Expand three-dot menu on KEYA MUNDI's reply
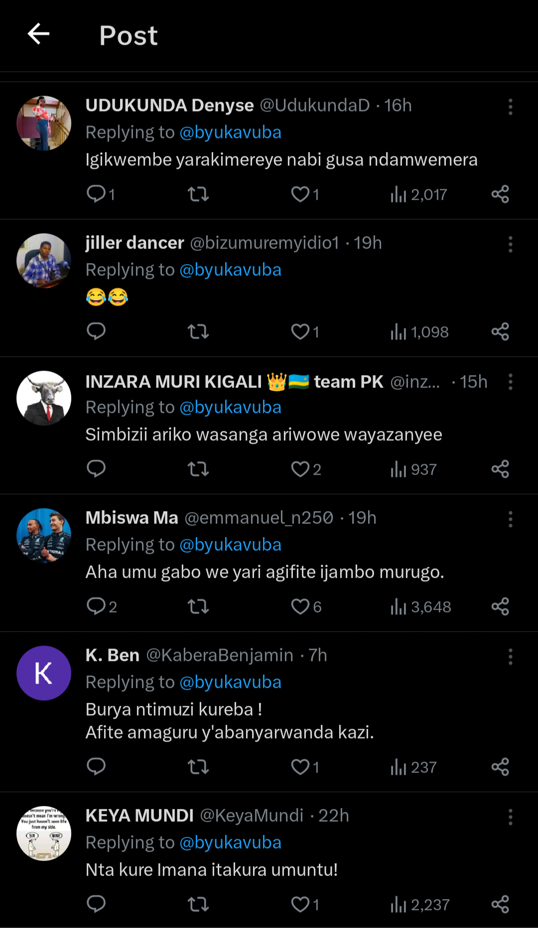This screenshot has height=928, width=538. click(510, 817)
